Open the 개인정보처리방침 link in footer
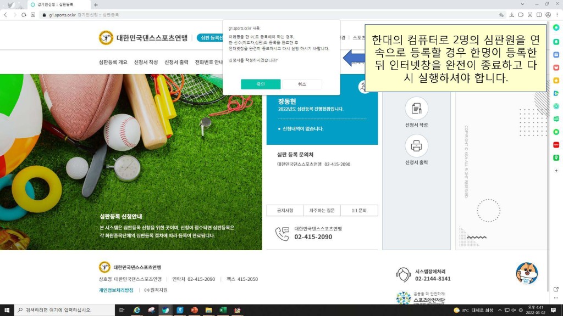The height and width of the screenshot is (316, 563). tap(116, 290)
